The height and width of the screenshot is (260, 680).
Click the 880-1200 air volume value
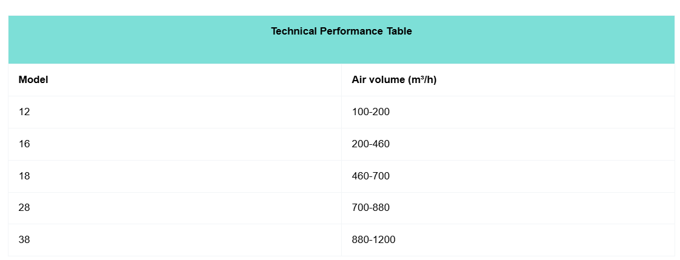373,240
